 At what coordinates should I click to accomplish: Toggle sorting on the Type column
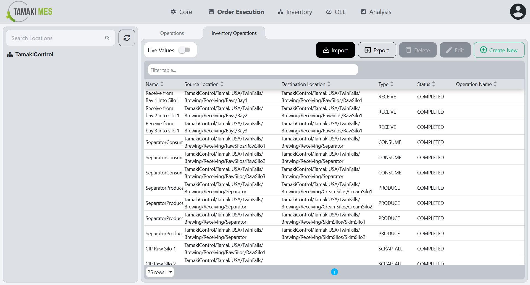tap(393, 84)
